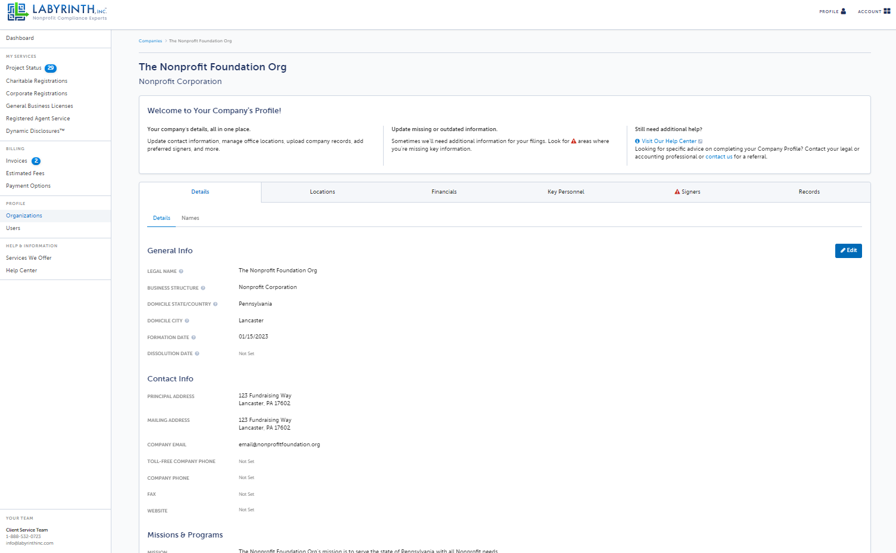Click the Profile label in header
896x553 pixels.
coord(829,12)
